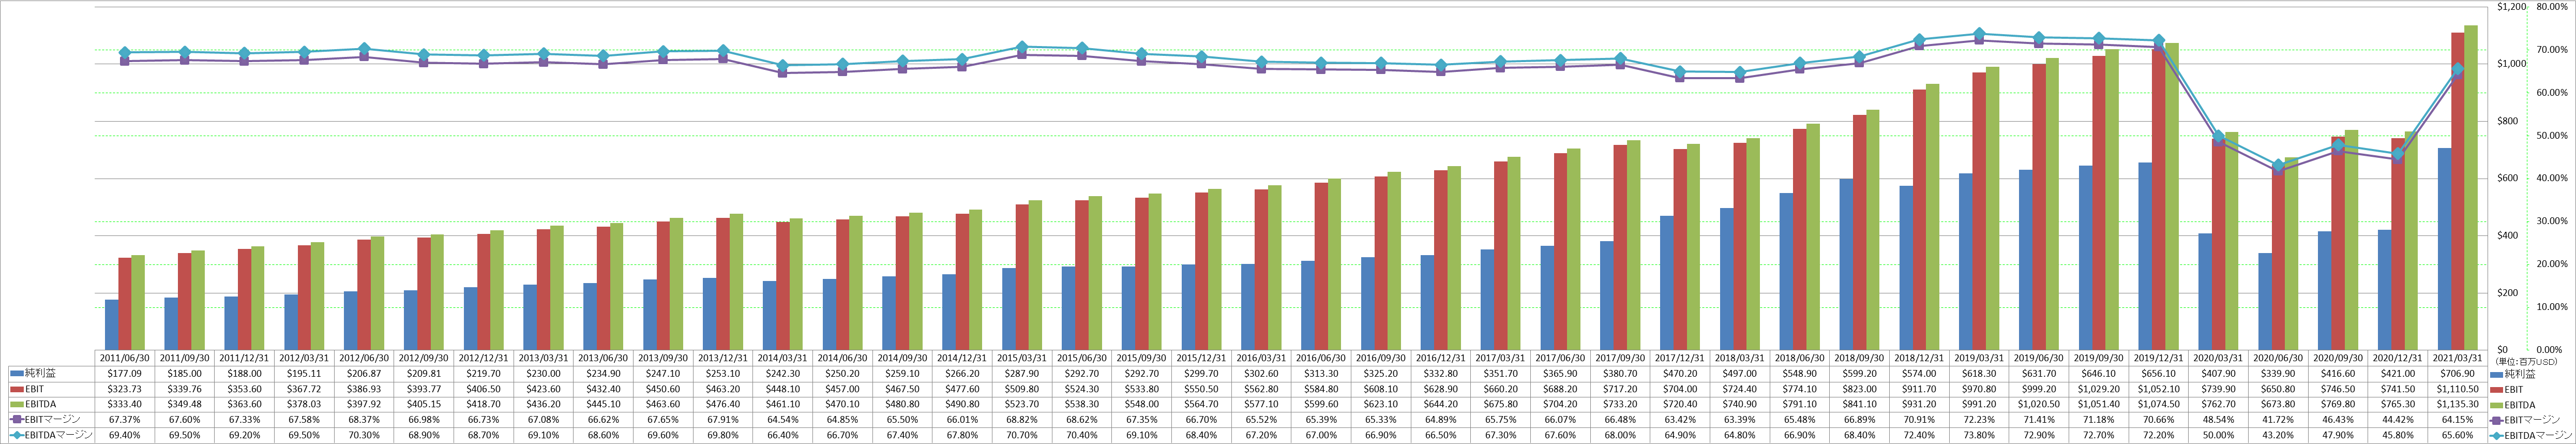Click the net income cell $599.20
Viewport: 2576px width, 444px height.
point(1859,373)
